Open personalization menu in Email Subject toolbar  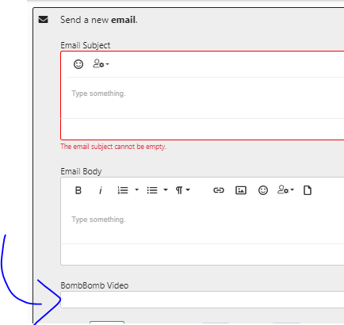click(101, 63)
